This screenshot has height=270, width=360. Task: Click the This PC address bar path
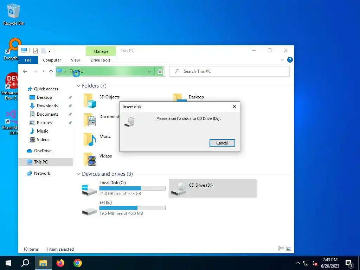[76, 71]
